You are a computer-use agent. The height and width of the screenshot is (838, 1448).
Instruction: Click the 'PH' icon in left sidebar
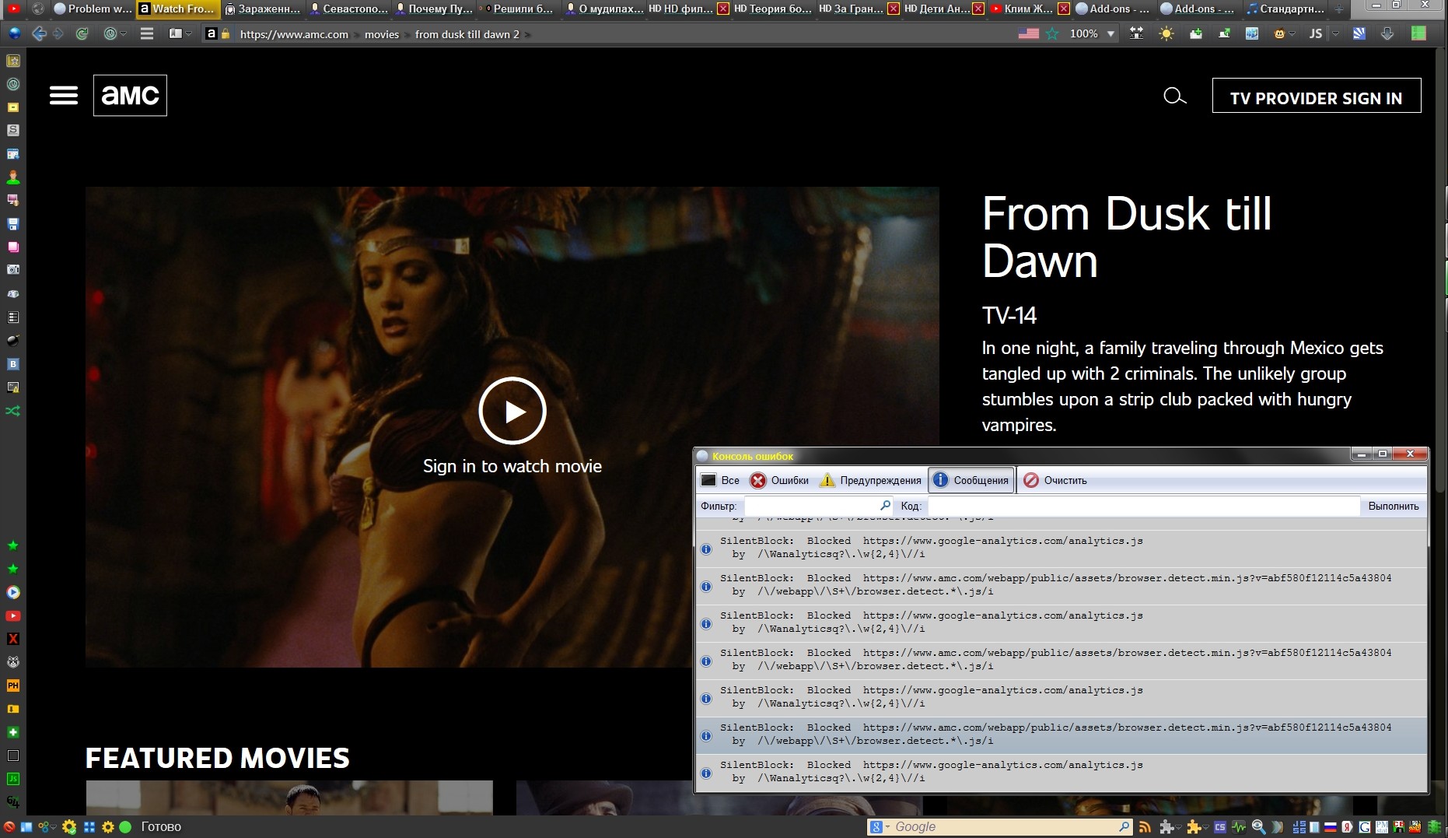13,685
